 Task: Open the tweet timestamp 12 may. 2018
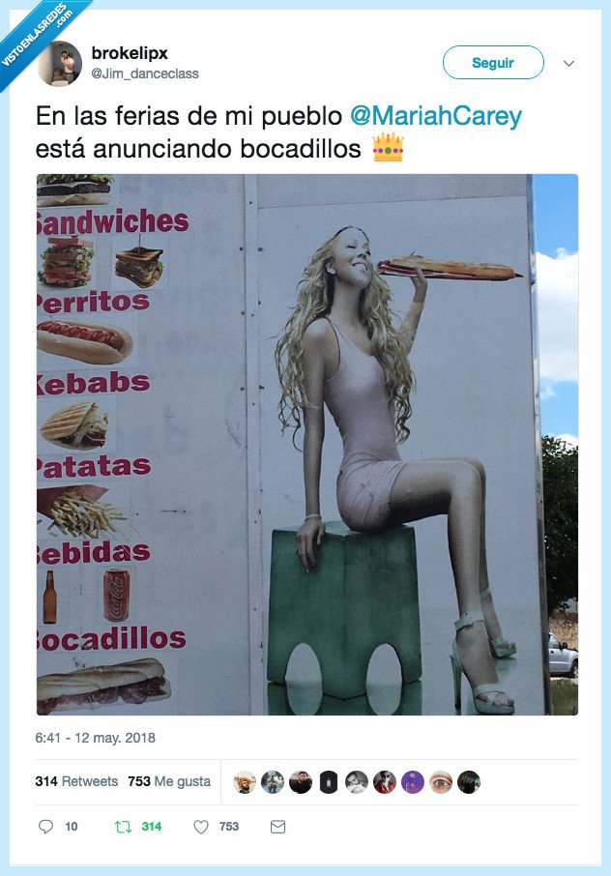pos(96,738)
